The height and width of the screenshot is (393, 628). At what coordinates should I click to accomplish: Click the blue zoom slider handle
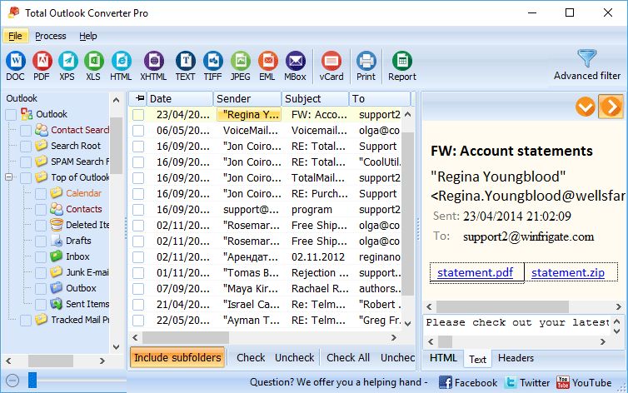point(32,380)
